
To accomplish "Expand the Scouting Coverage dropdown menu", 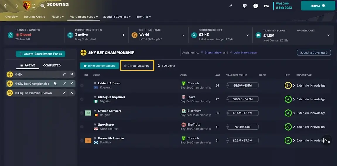I will [x=117, y=17].
